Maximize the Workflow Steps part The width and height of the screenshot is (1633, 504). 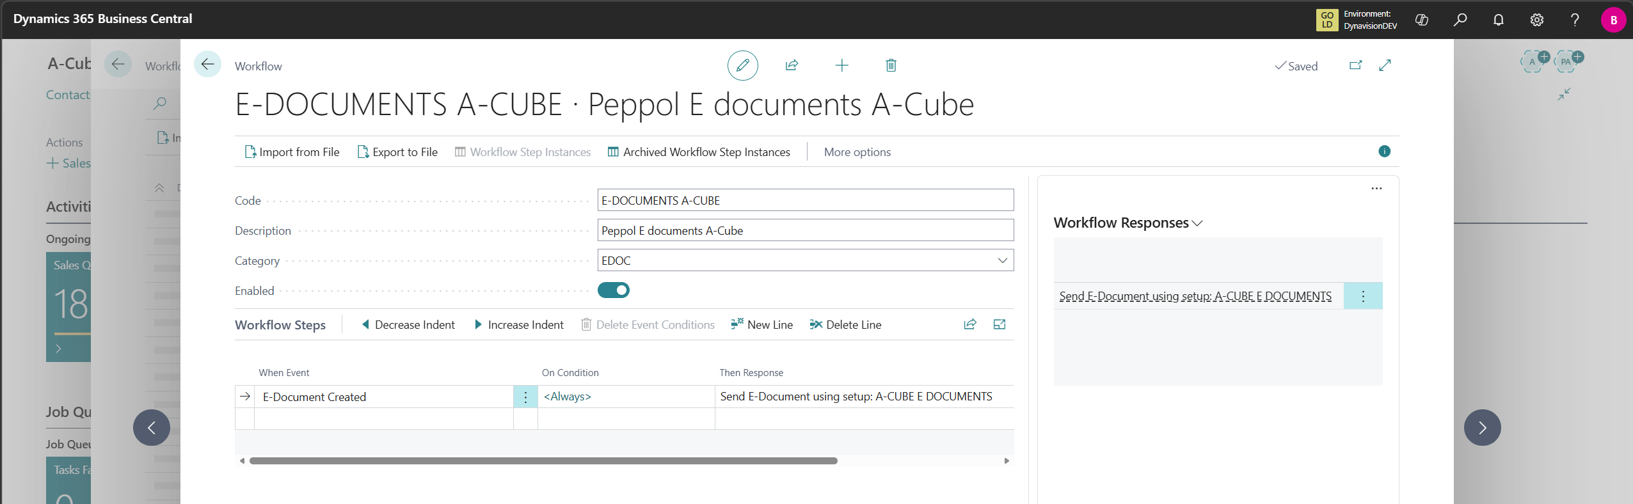point(1000,324)
